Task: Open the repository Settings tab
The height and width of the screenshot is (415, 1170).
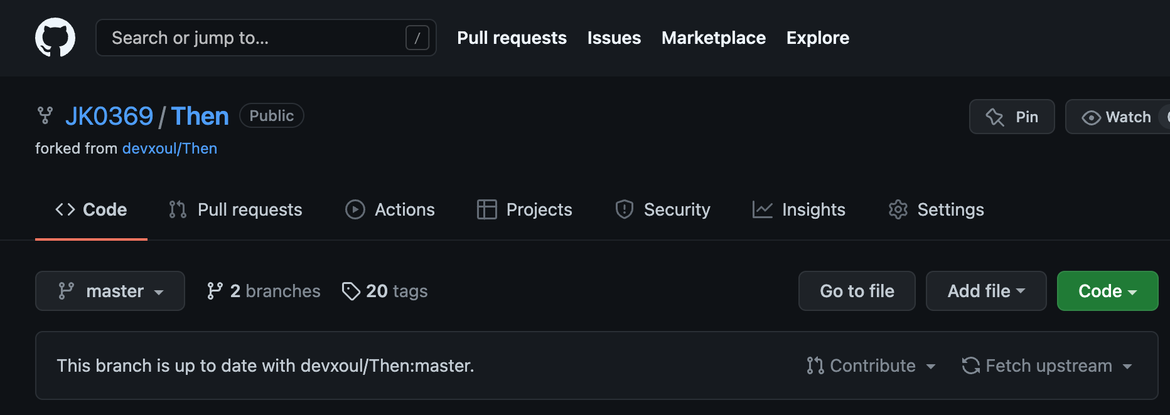Action: click(x=936, y=209)
